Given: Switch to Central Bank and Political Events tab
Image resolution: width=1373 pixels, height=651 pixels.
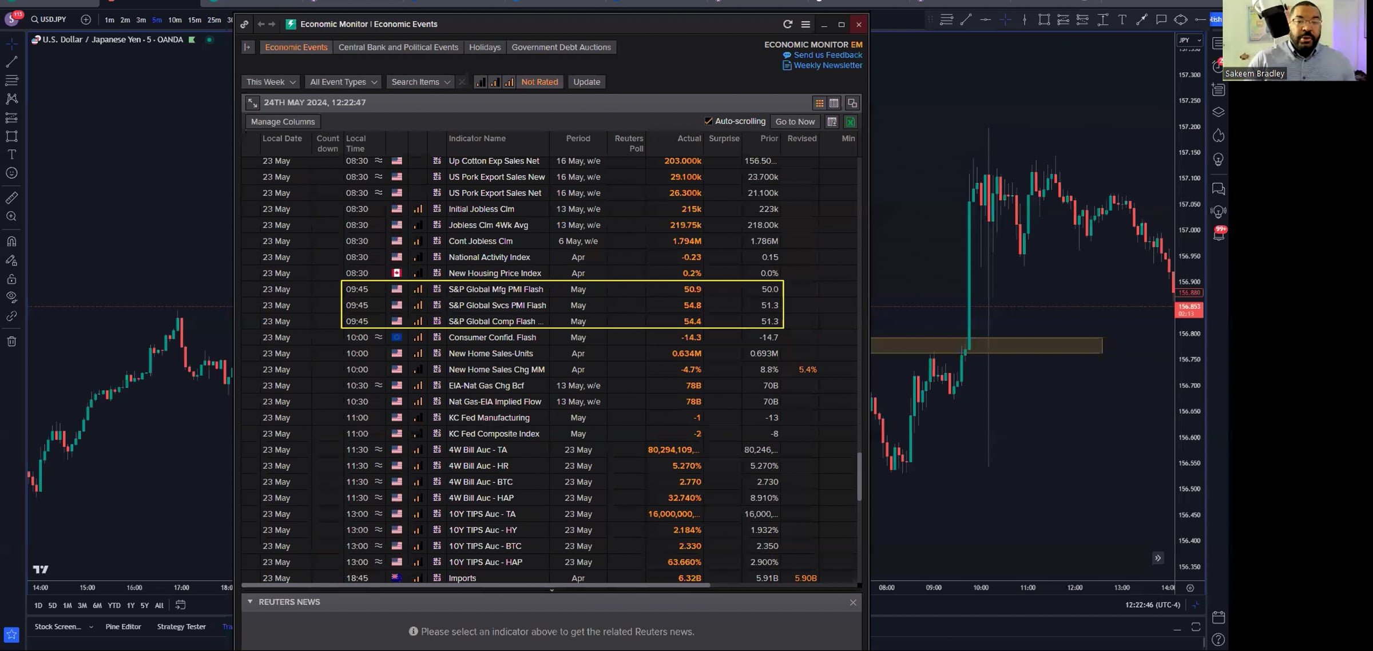Looking at the screenshot, I should pyautogui.click(x=398, y=47).
